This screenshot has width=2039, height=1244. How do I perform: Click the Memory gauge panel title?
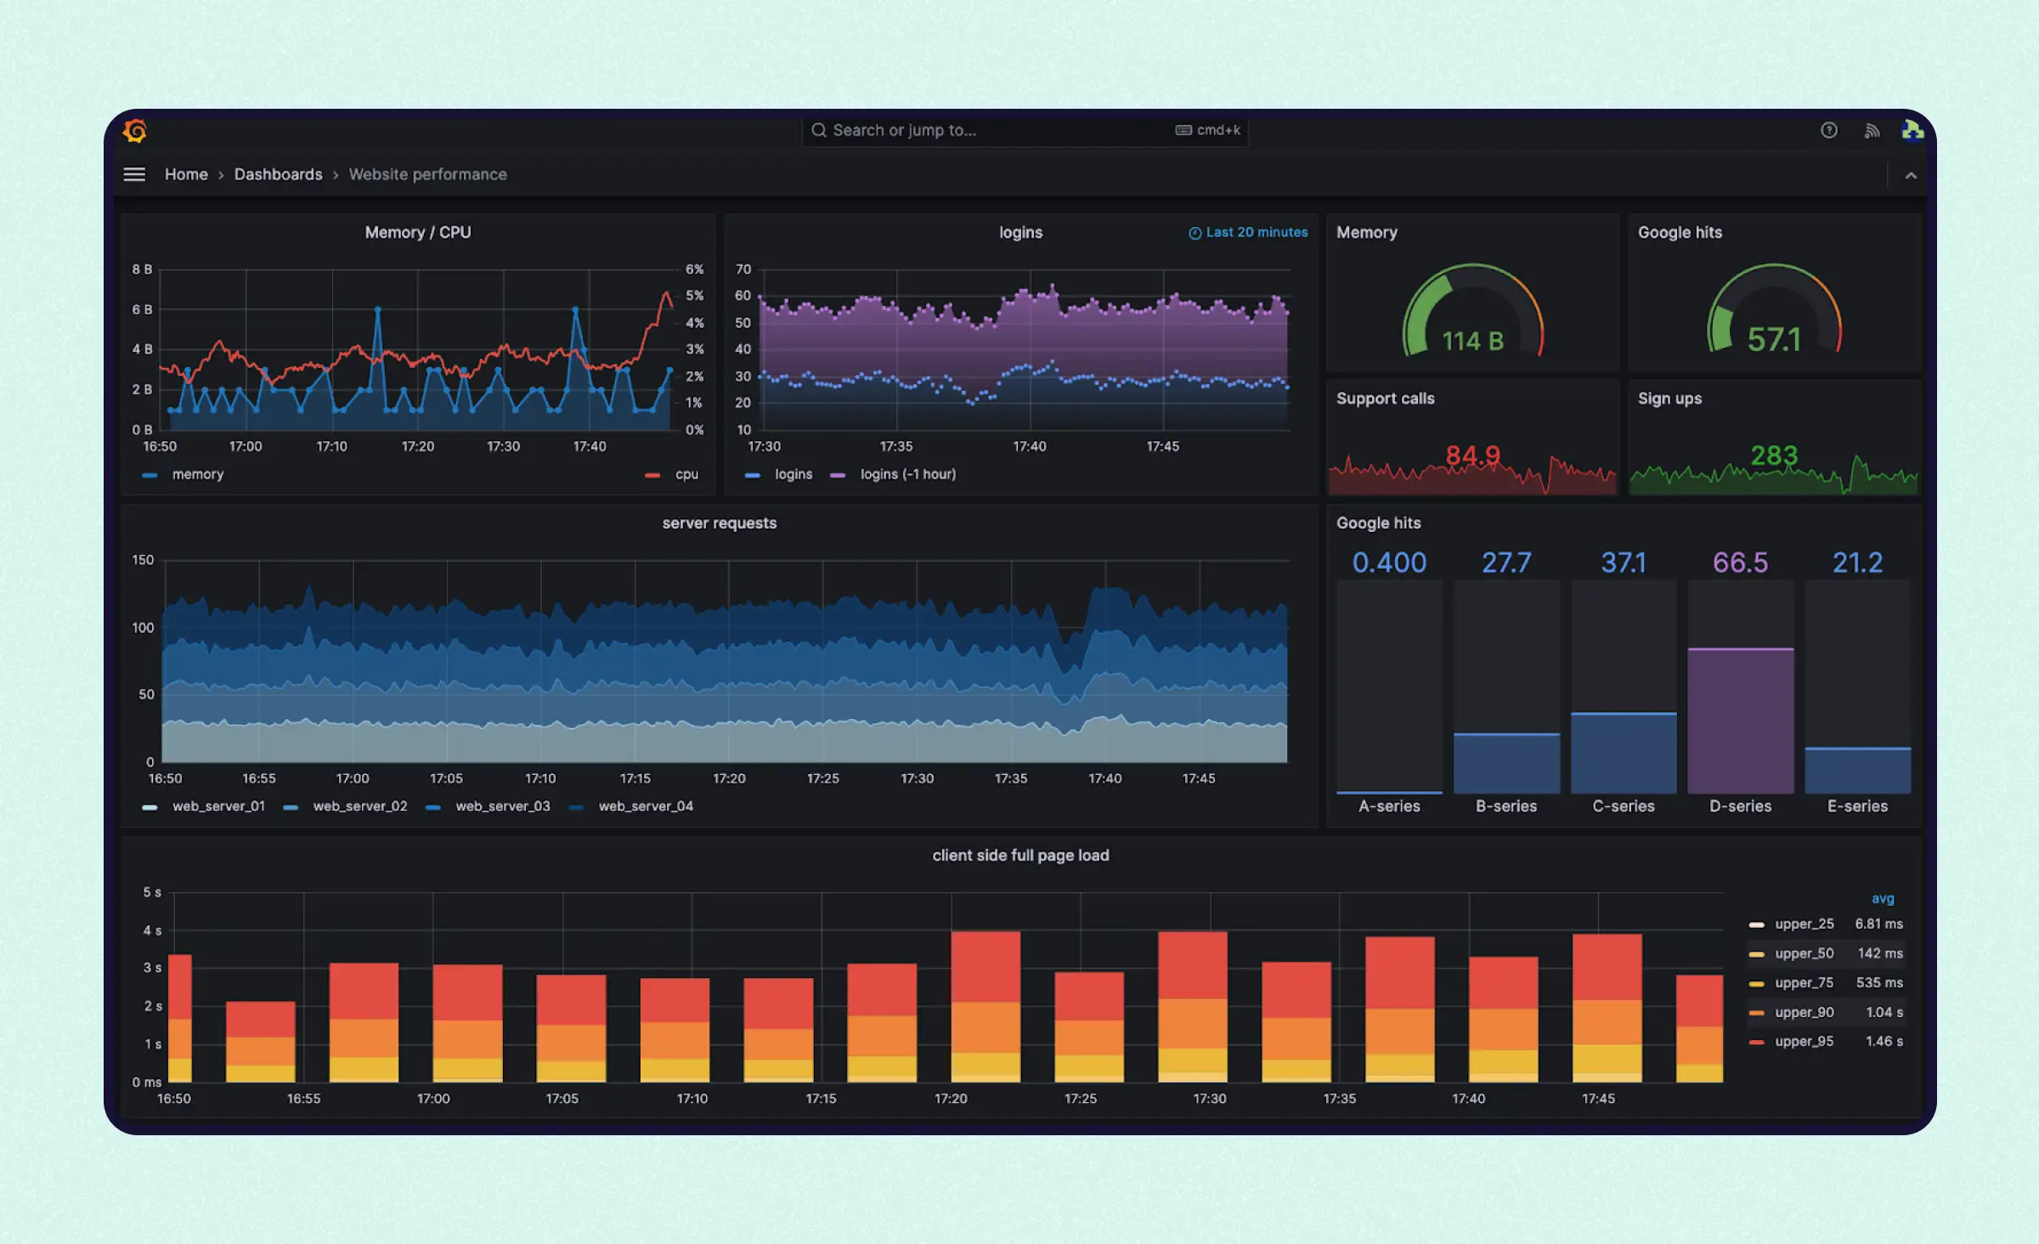(1366, 232)
